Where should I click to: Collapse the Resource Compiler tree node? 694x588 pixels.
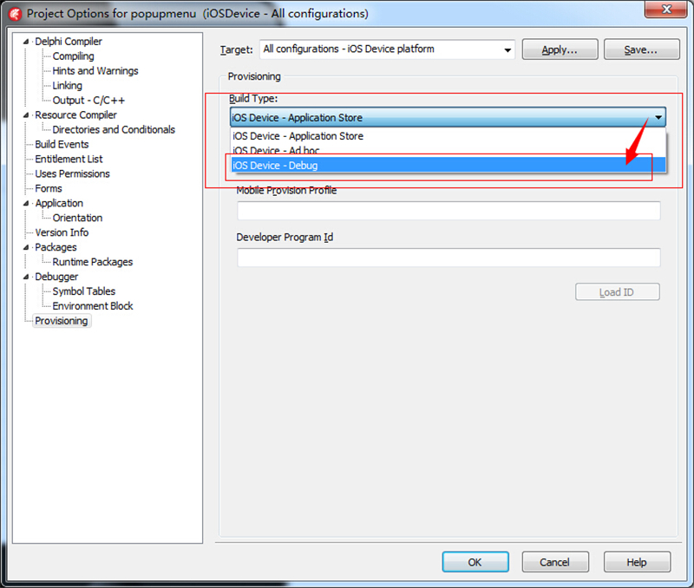click(26, 115)
